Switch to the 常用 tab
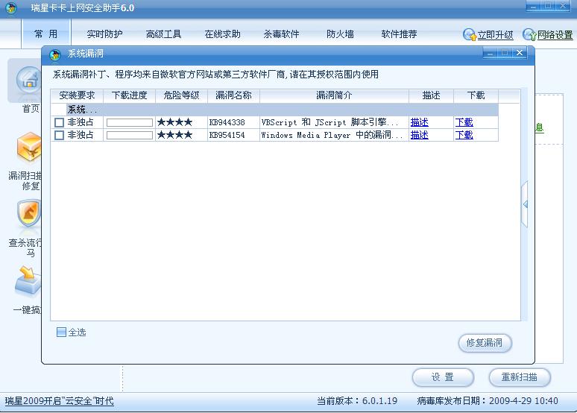The width and height of the screenshot is (577, 413). pos(46,34)
